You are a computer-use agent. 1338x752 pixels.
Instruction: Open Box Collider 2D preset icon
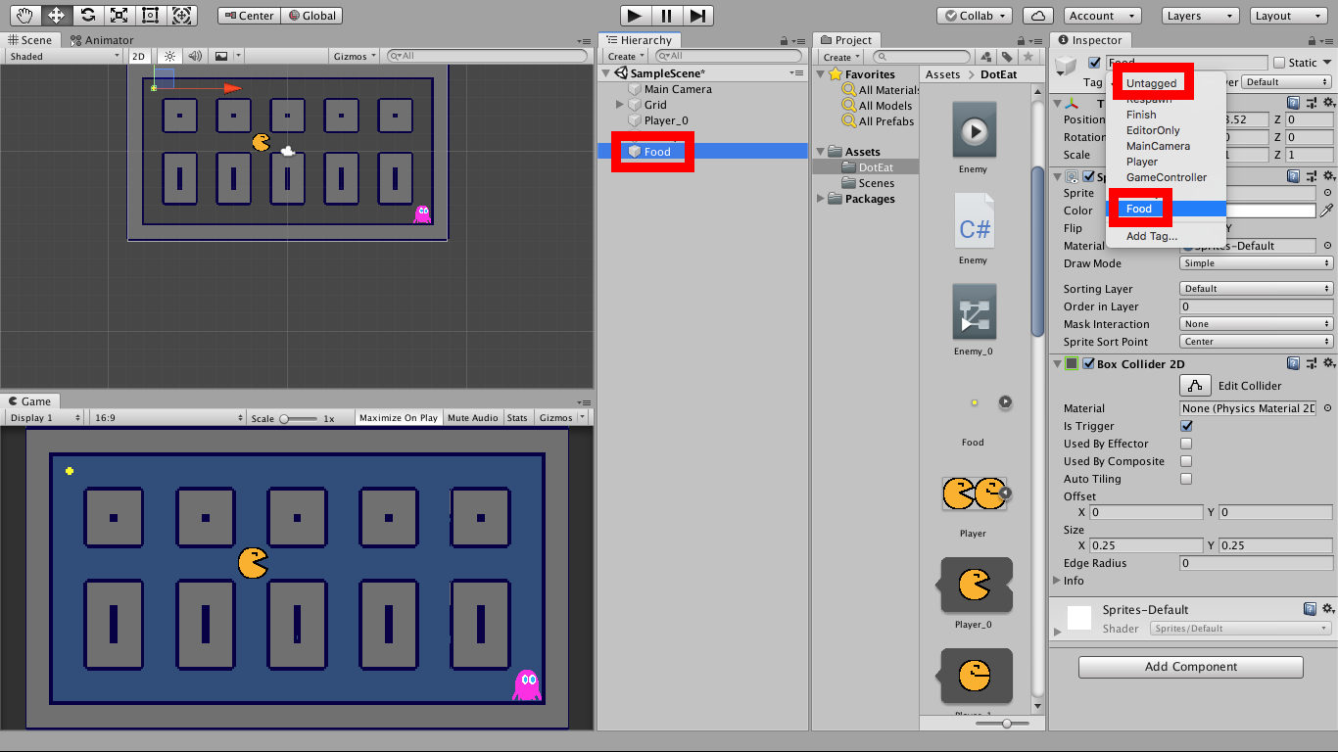click(x=1312, y=363)
